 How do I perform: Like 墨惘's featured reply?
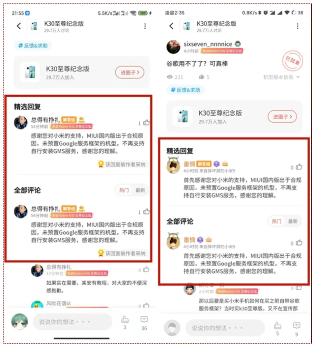pos(299,167)
